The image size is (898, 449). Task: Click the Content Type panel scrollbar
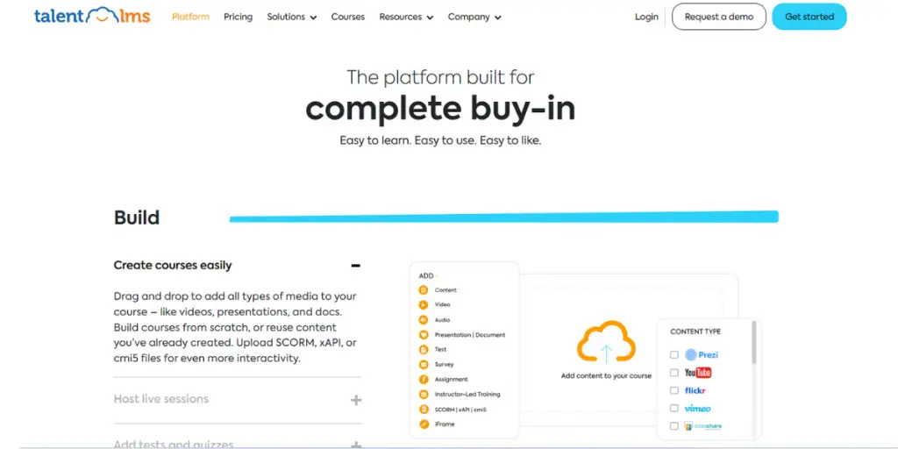tap(753, 343)
